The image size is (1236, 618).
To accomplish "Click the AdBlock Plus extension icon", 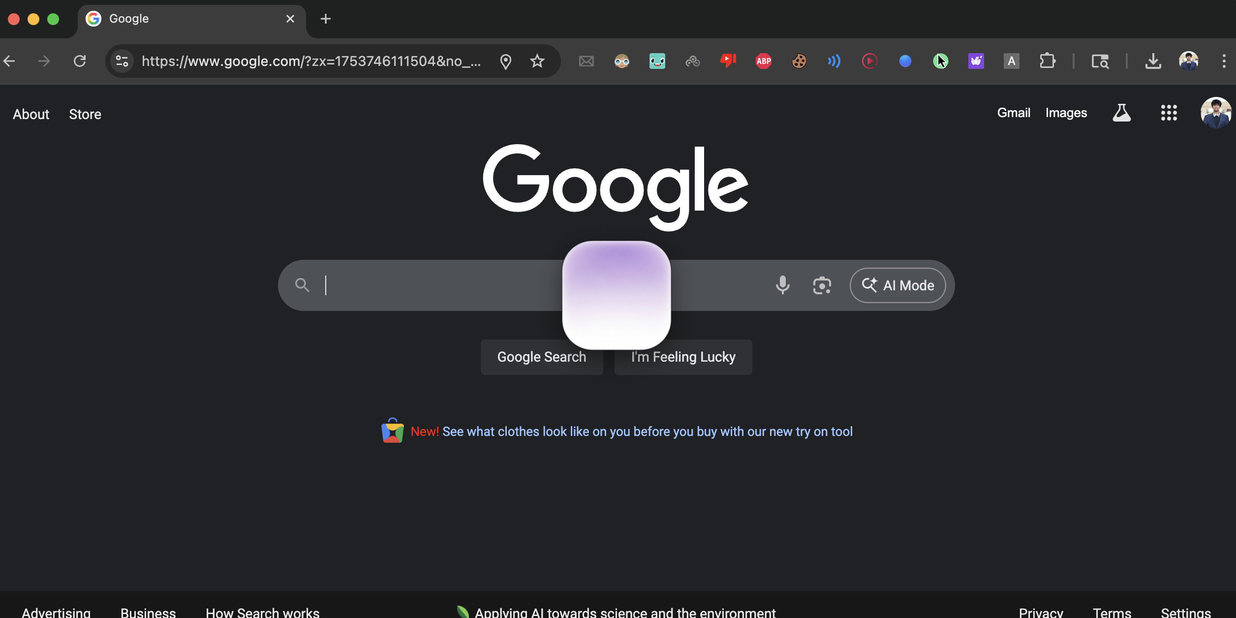I will (x=763, y=61).
